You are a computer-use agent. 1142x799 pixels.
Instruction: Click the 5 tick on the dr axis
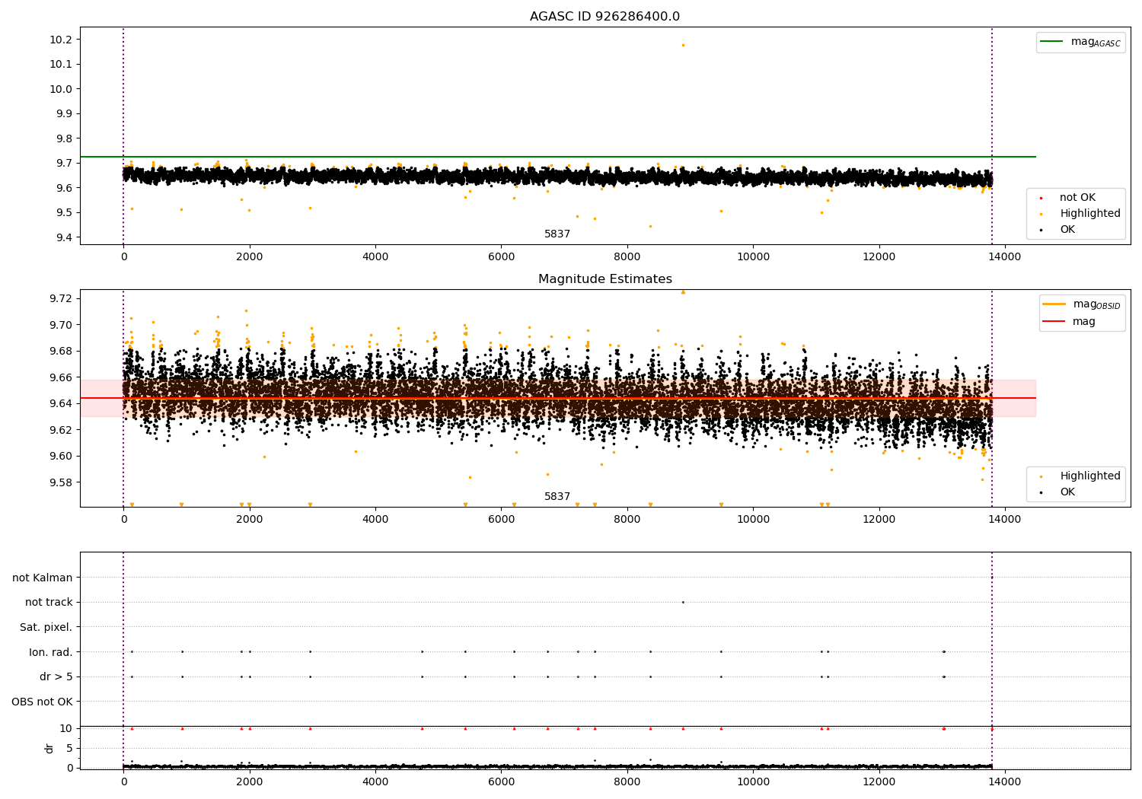70,748
